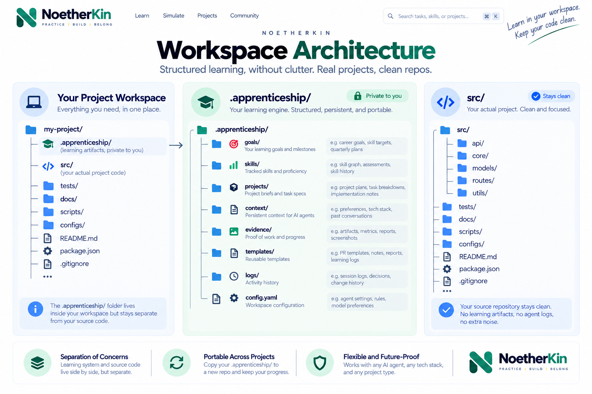Image resolution: width=592 pixels, height=394 pixels.
Task: Select the my-project/ root folder
Action: tap(54, 129)
